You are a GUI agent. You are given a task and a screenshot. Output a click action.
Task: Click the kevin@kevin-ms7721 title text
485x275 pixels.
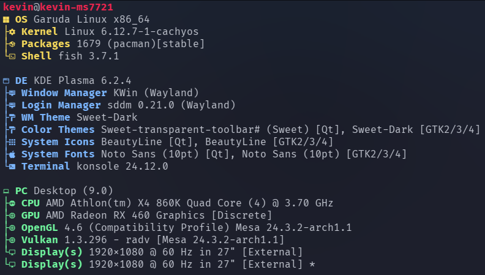coord(58,7)
